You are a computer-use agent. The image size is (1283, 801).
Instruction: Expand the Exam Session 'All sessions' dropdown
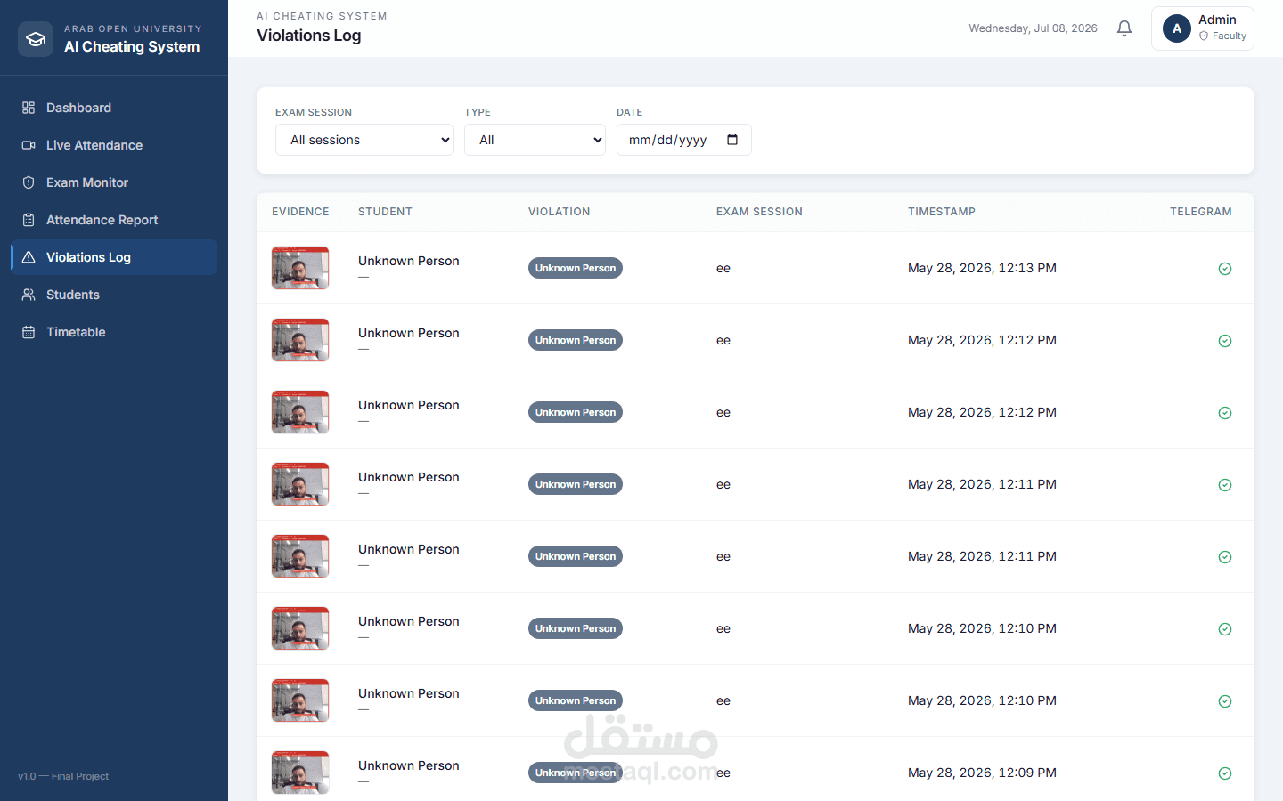pos(364,140)
